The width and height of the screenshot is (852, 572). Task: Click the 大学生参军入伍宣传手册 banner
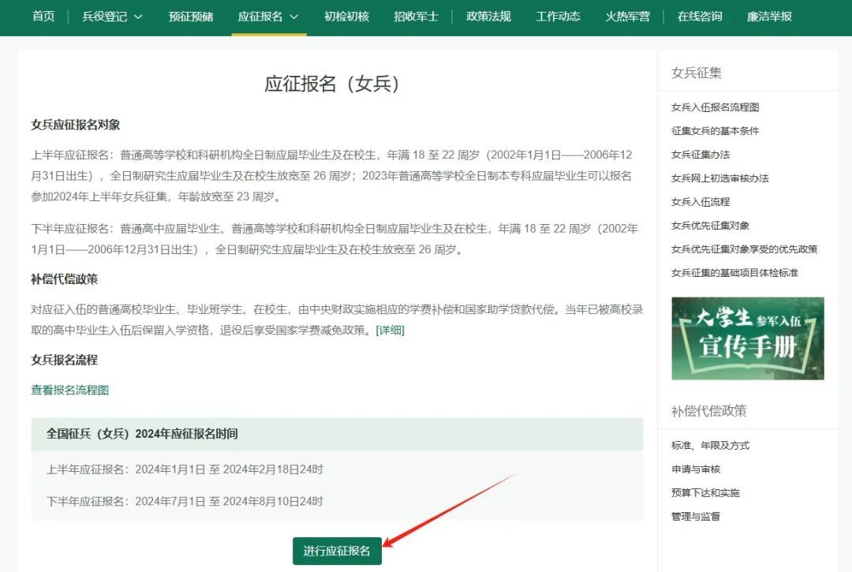tap(746, 338)
